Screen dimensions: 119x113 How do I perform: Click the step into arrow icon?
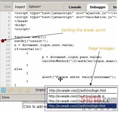(x=20, y=90)
